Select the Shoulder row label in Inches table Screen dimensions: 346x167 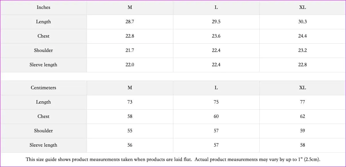tap(43, 51)
